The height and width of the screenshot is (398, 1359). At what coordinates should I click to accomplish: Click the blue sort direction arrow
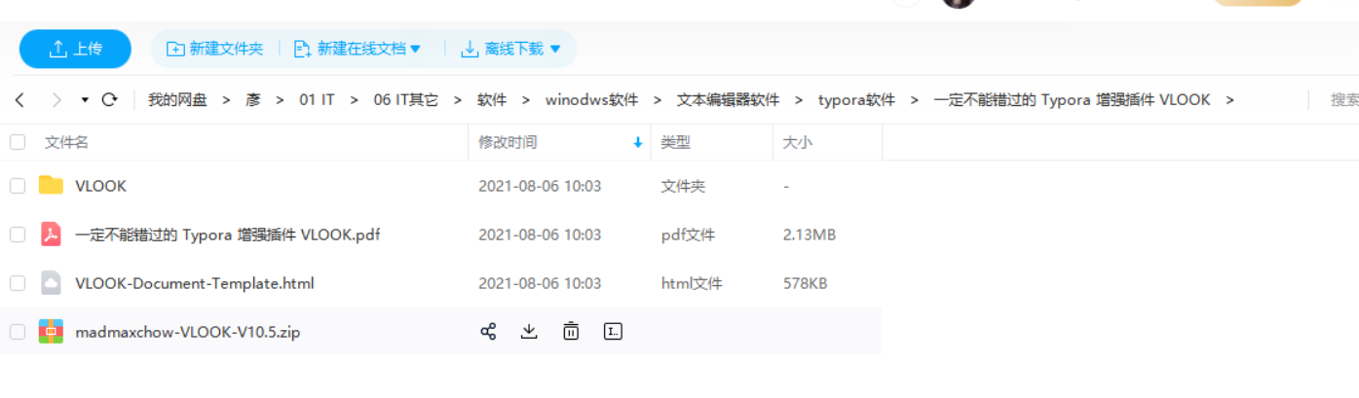click(638, 143)
